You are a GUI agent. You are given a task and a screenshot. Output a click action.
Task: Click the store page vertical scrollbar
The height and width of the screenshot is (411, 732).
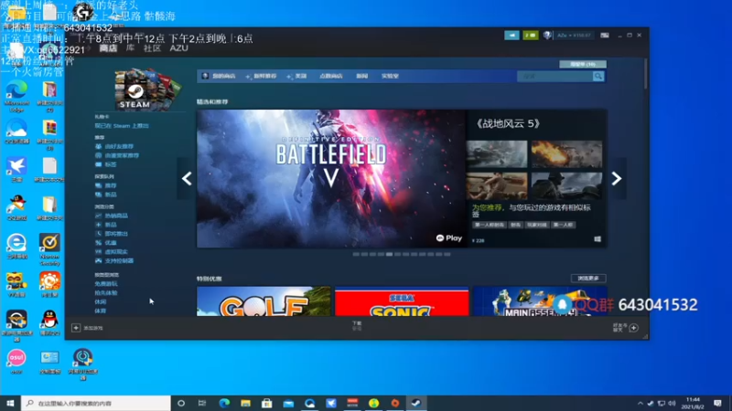646,75
